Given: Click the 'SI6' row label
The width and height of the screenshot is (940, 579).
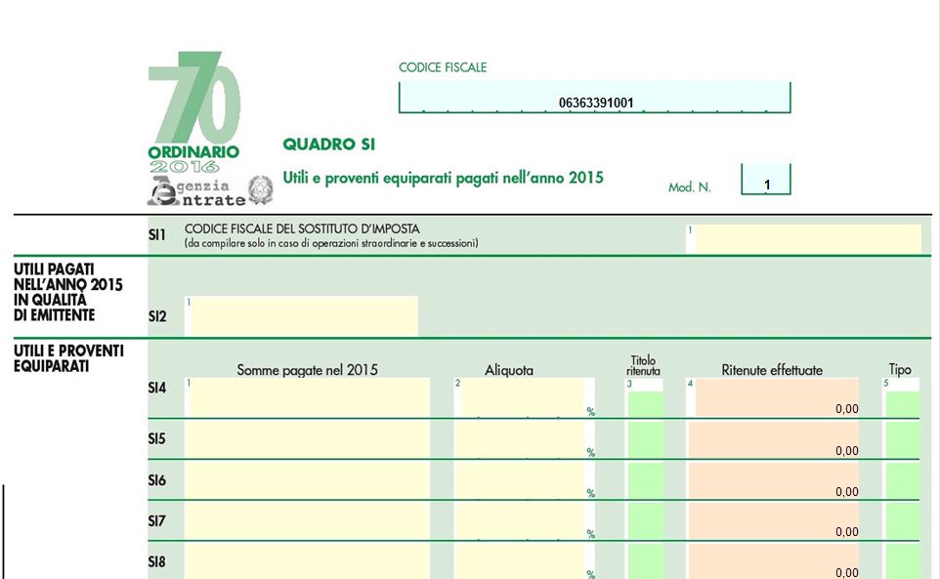Looking at the screenshot, I should point(157,480).
